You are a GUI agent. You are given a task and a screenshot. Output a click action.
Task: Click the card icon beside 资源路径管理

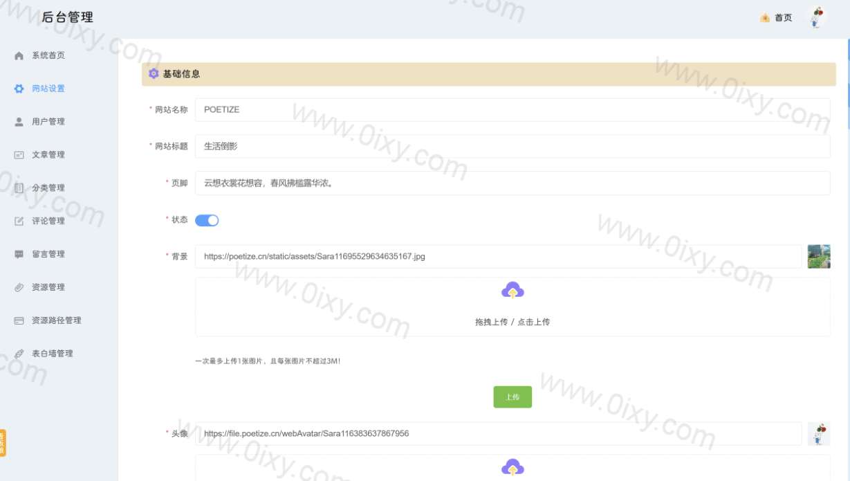[x=19, y=321]
